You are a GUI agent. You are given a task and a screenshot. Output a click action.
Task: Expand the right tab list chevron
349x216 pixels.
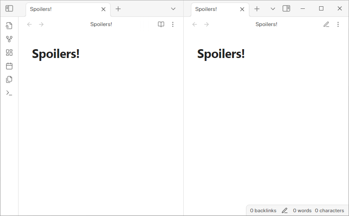point(272,9)
